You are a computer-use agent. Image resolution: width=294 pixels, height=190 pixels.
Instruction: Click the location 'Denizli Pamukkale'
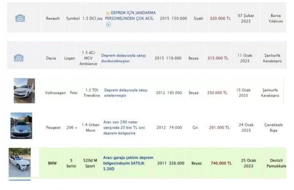click(x=276, y=163)
